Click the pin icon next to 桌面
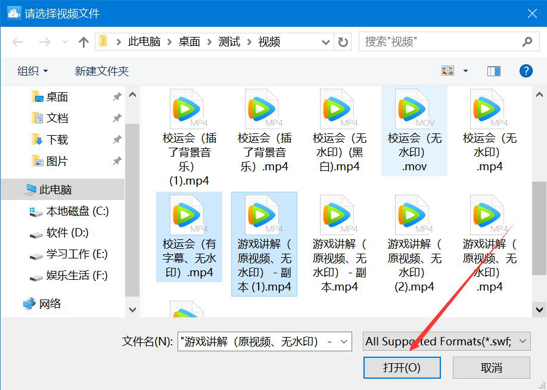The width and height of the screenshot is (547, 390). click(117, 96)
